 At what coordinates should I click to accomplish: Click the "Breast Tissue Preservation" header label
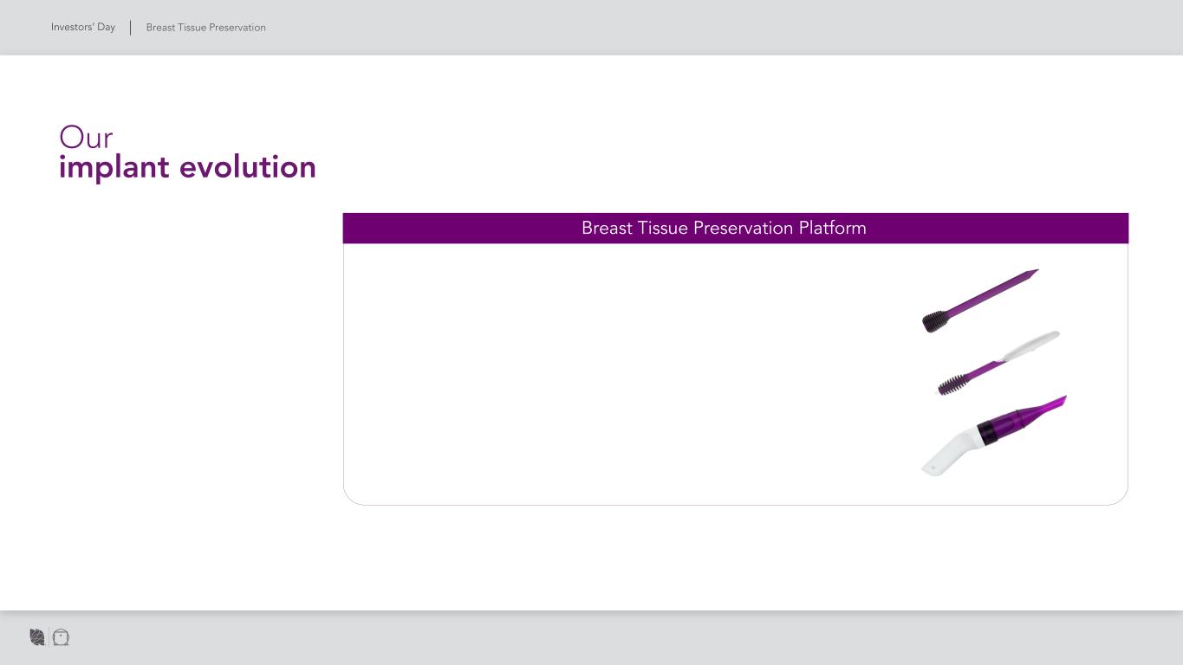pos(206,28)
